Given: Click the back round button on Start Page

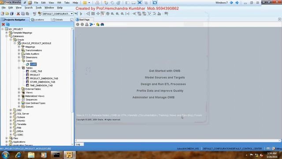Looking at the screenshot, I should click(78, 24).
